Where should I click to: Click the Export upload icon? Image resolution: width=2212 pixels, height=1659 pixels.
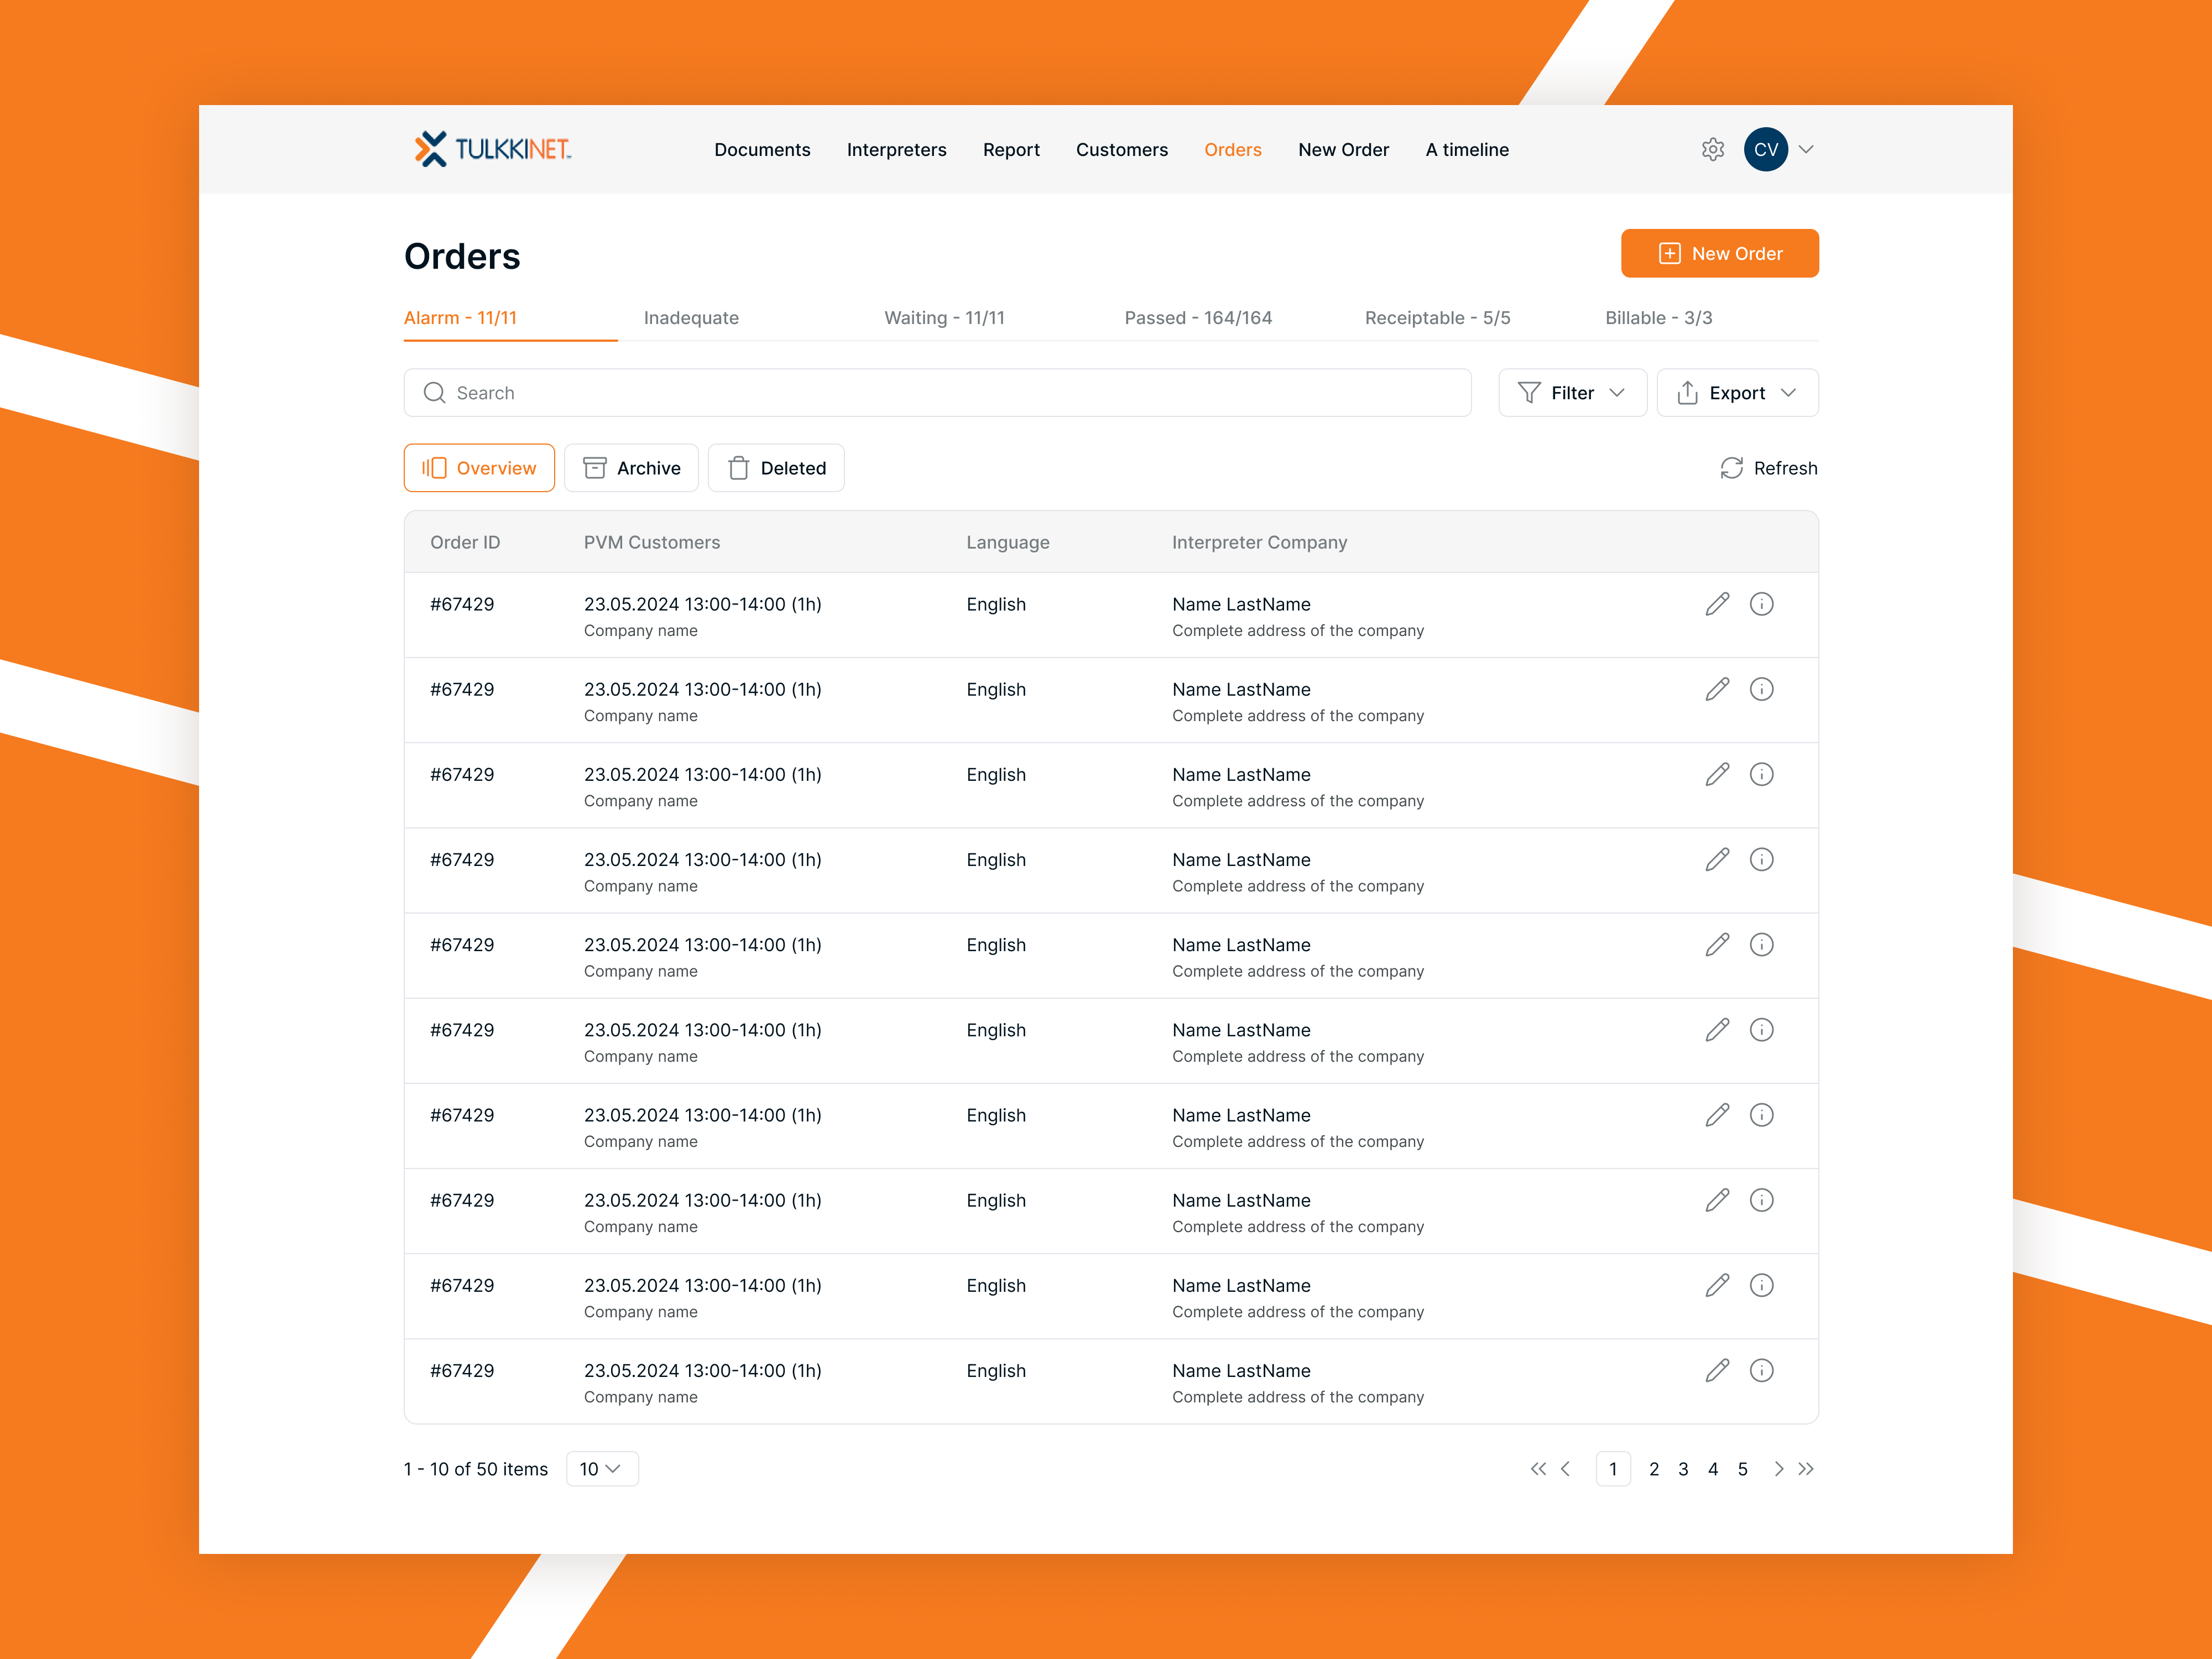1688,392
